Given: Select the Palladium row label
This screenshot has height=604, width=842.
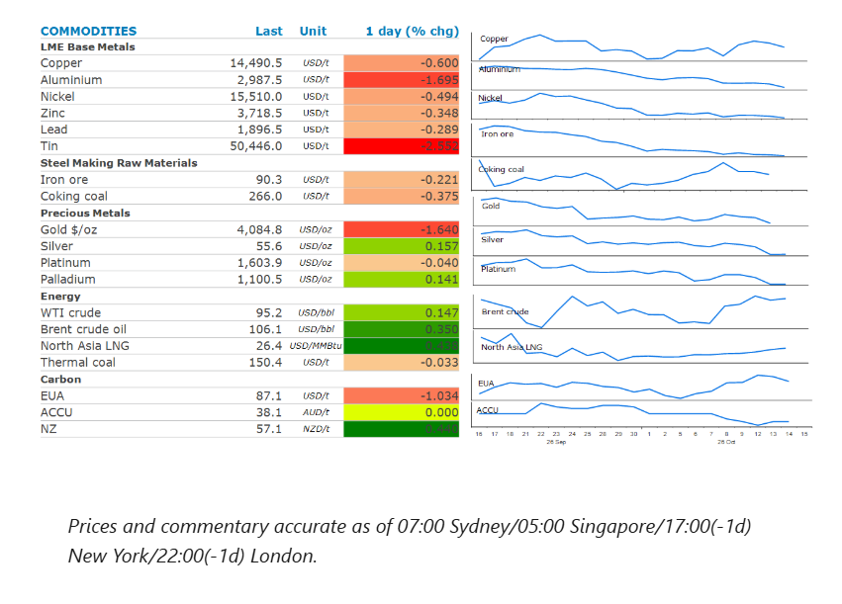Looking at the screenshot, I should tap(67, 280).
